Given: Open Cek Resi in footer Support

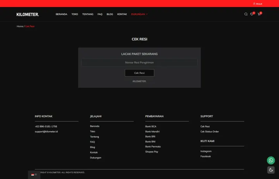Looking at the screenshot, I should click(205, 127).
